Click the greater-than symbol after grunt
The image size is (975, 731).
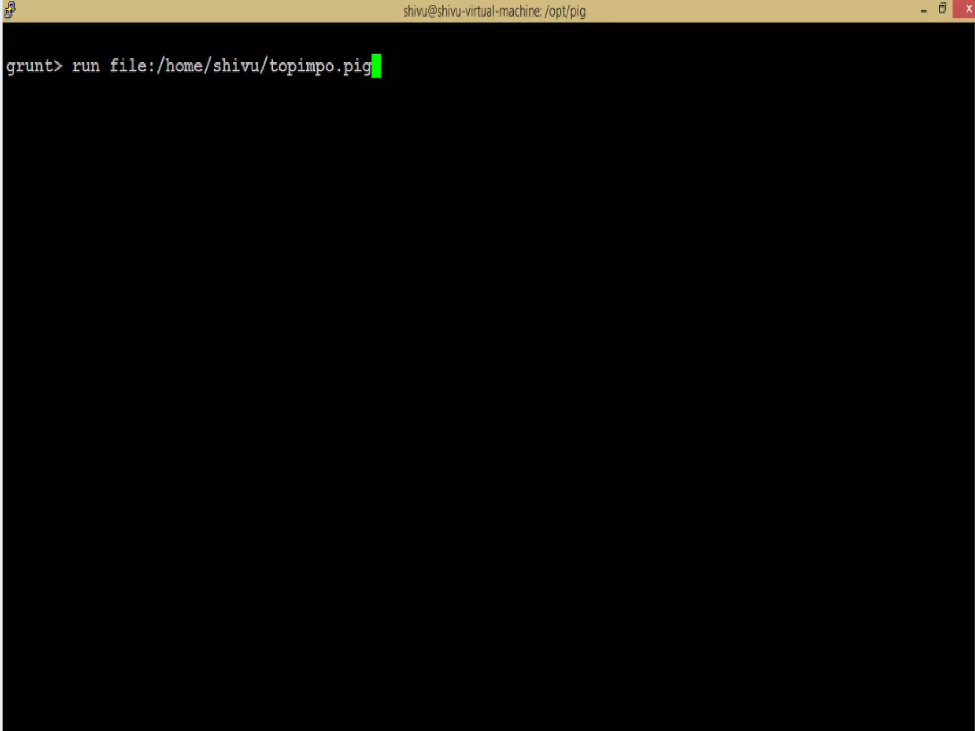click(58, 66)
